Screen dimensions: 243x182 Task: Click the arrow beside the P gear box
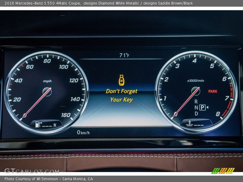tap(207, 107)
